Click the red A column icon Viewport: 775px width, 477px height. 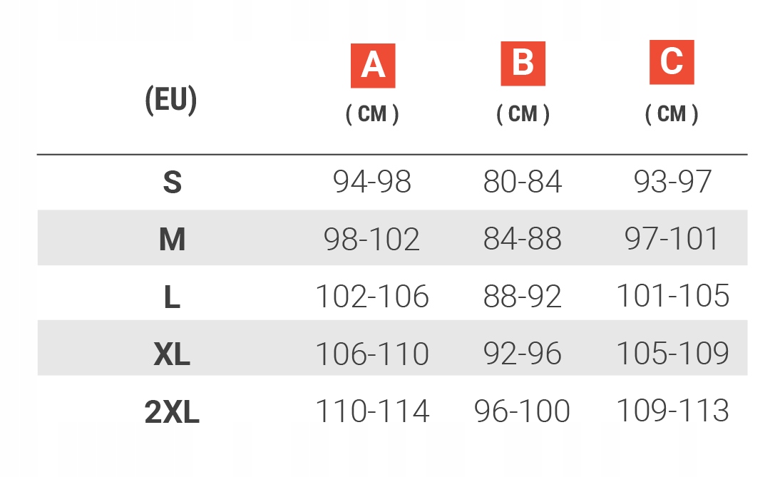[373, 65]
